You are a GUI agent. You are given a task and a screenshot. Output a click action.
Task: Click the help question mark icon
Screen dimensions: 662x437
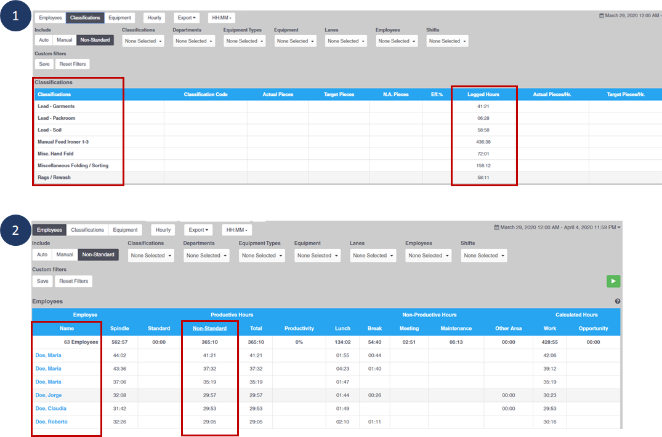click(x=617, y=301)
